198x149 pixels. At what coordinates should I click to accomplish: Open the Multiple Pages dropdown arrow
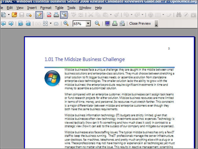tap(51, 23)
